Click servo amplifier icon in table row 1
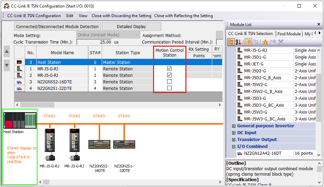The width and height of the screenshot is (324, 187). point(19,69)
